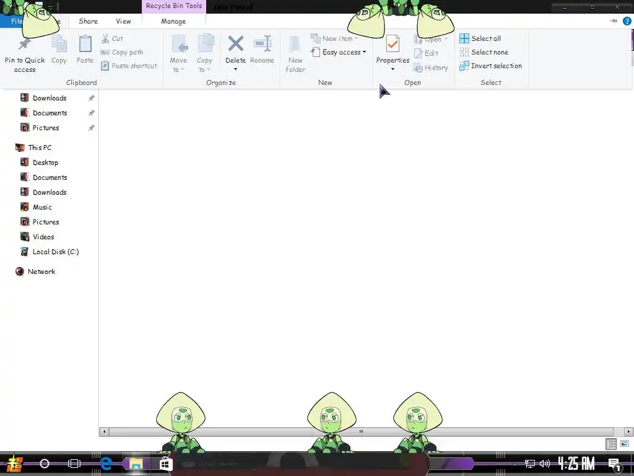Switch to Details view icon
The height and width of the screenshot is (476, 634).
(611, 444)
